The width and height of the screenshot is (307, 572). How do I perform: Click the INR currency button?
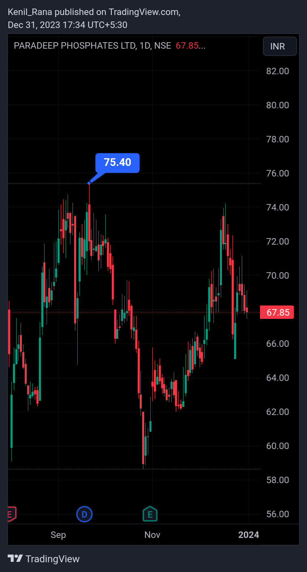click(280, 46)
